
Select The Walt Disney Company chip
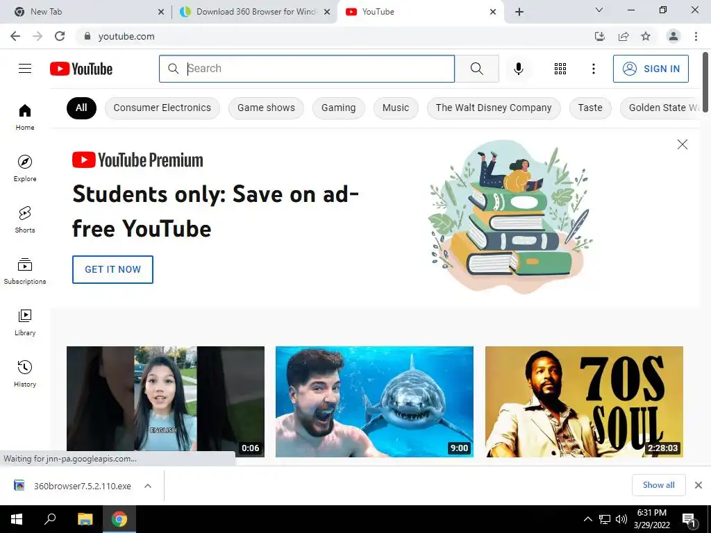tap(494, 108)
